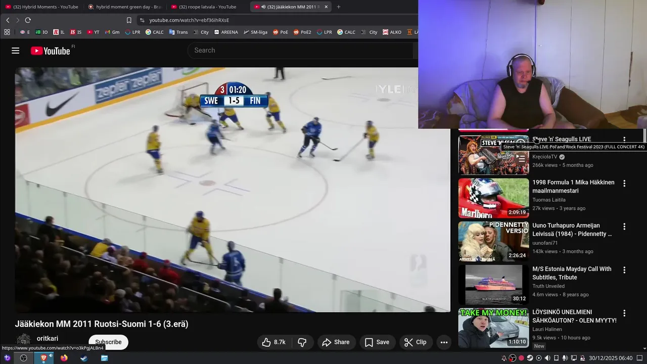Open options for 1998 Formula 1 video
The width and height of the screenshot is (647, 364).
click(624, 184)
